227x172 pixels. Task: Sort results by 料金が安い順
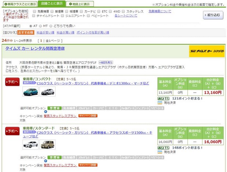click(x=45, y=33)
